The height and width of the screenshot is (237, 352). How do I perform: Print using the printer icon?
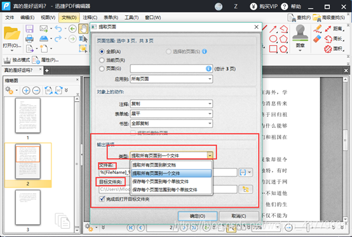29,39
